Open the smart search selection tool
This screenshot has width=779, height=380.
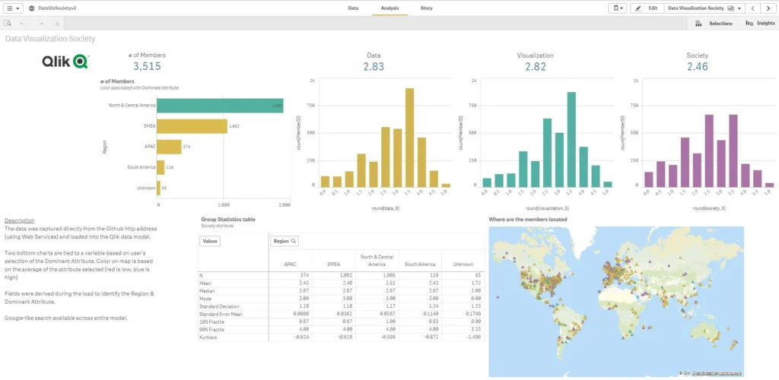8,24
